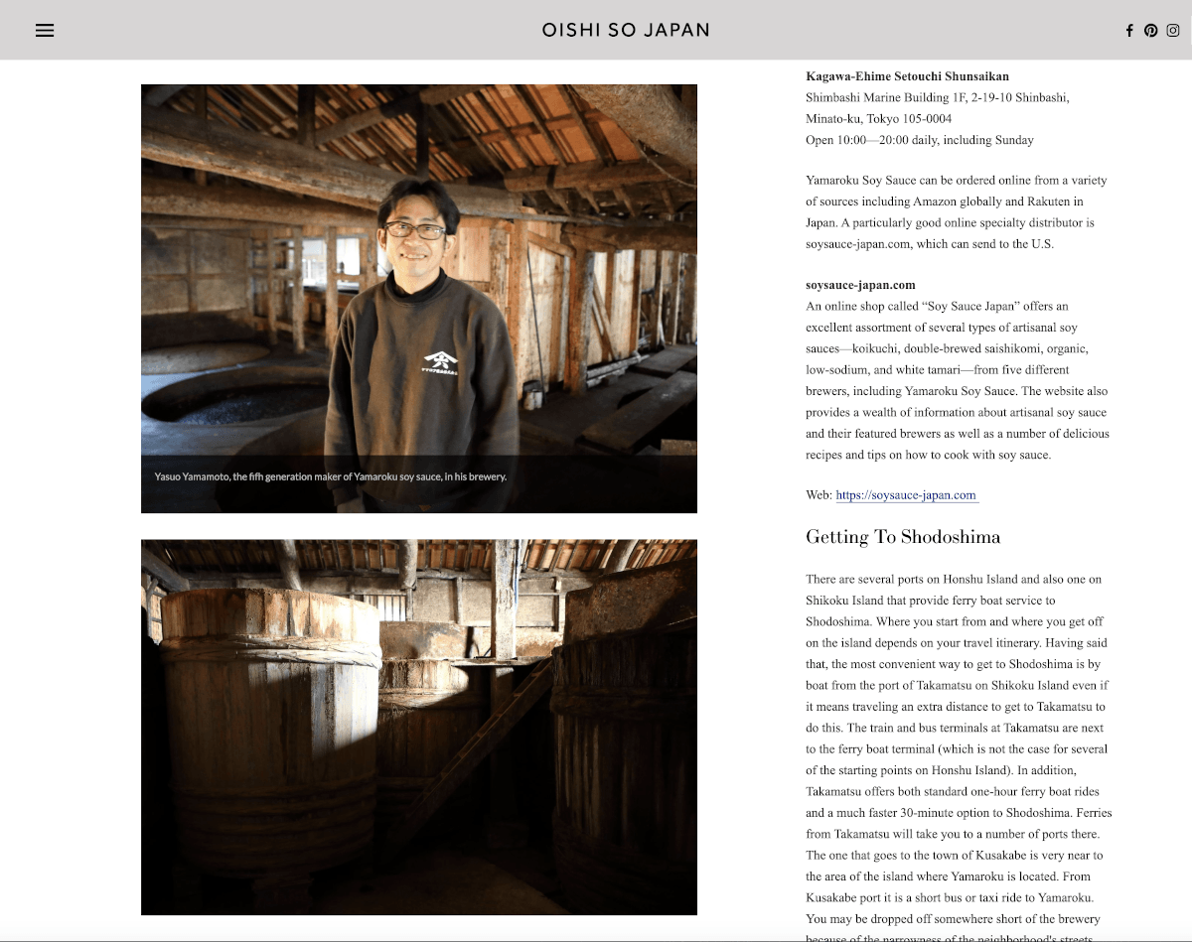This screenshot has height=942, width=1192.
Task: Click the paragraph describing the Soy Sauce Japan shop
Action: point(958,380)
